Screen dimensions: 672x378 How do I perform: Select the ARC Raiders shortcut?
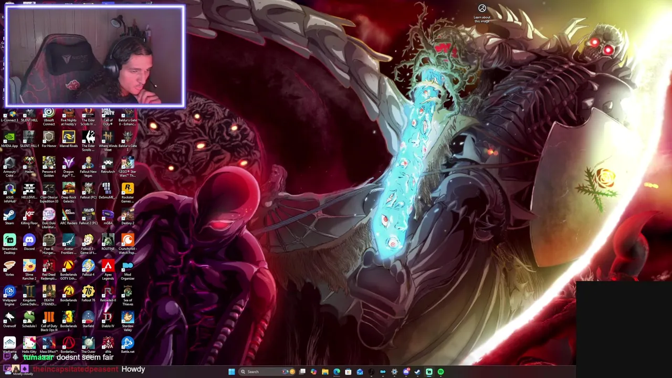(x=68, y=217)
